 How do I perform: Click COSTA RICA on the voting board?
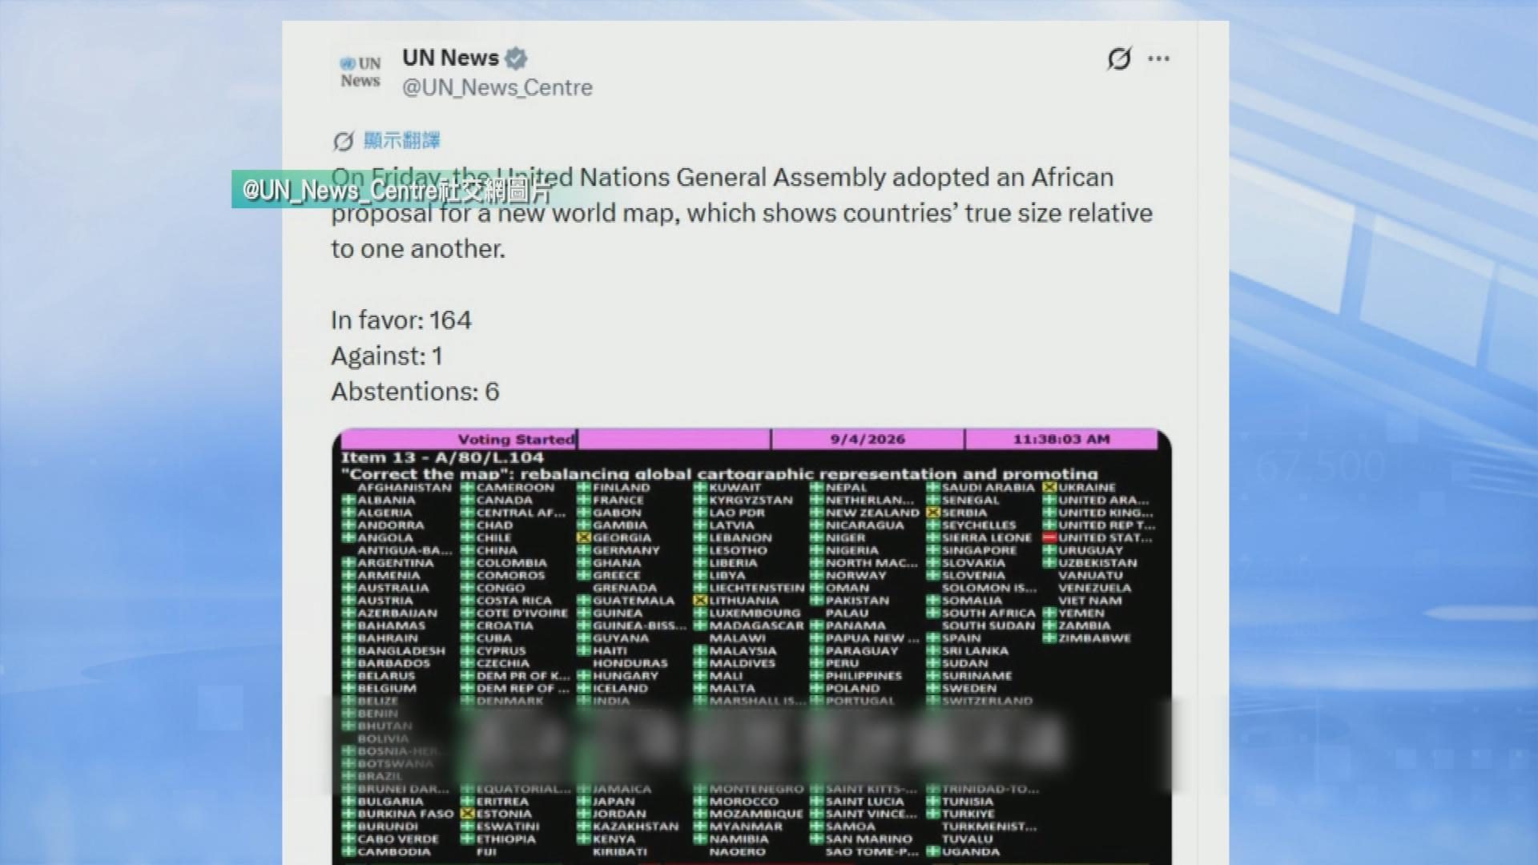click(x=514, y=601)
